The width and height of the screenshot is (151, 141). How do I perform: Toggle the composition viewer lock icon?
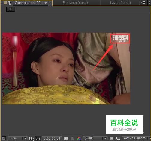tap(10, 3)
